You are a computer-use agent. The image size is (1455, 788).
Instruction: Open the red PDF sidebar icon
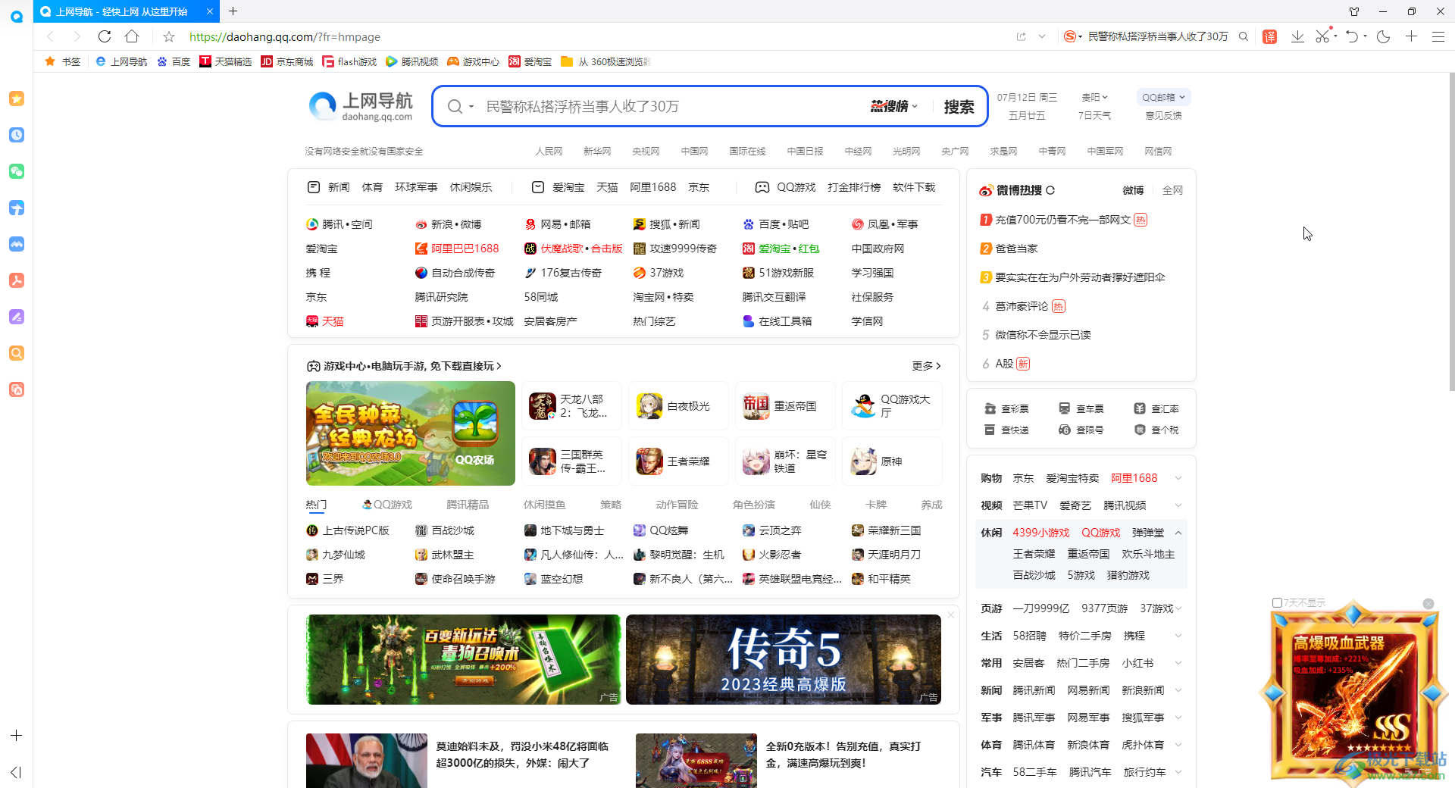tap(17, 280)
